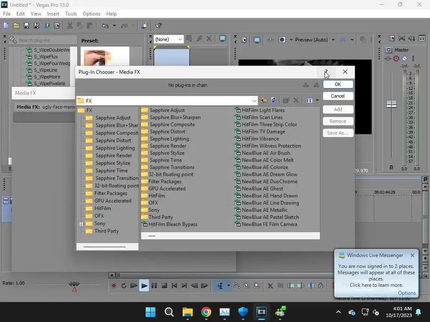430x322 pixels.
Task: Click the Master volume fader
Action: [391, 104]
